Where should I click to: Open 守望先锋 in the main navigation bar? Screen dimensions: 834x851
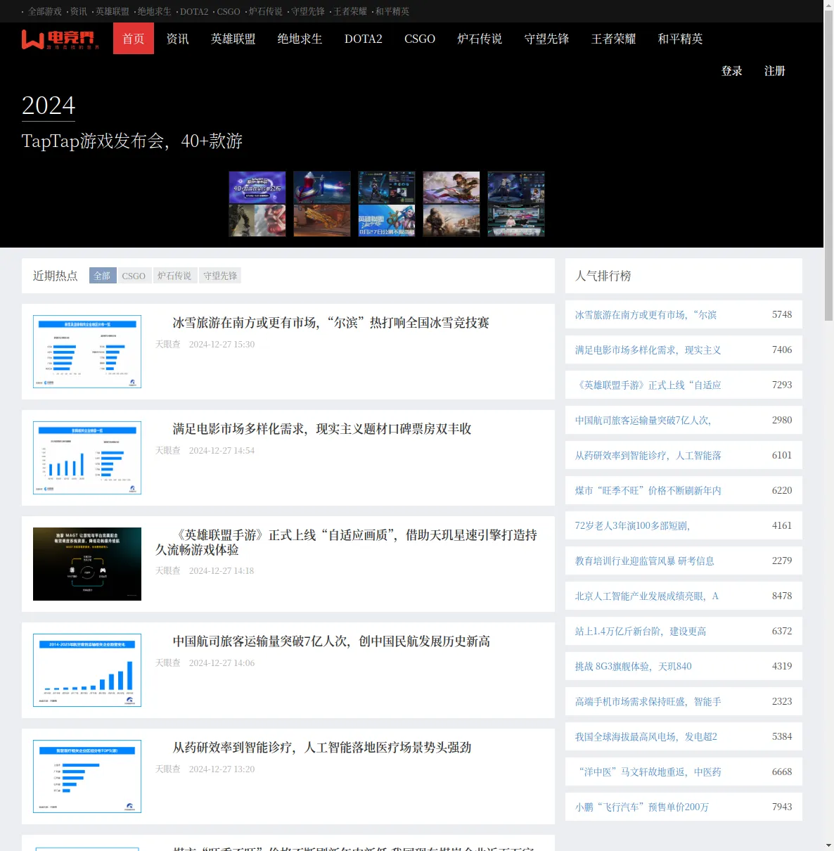[x=547, y=39]
